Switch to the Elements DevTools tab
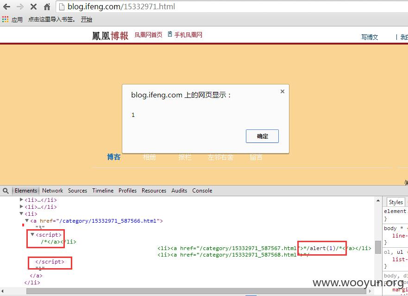Image resolution: width=408 pixels, height=296 pixels. coord(26,191)
